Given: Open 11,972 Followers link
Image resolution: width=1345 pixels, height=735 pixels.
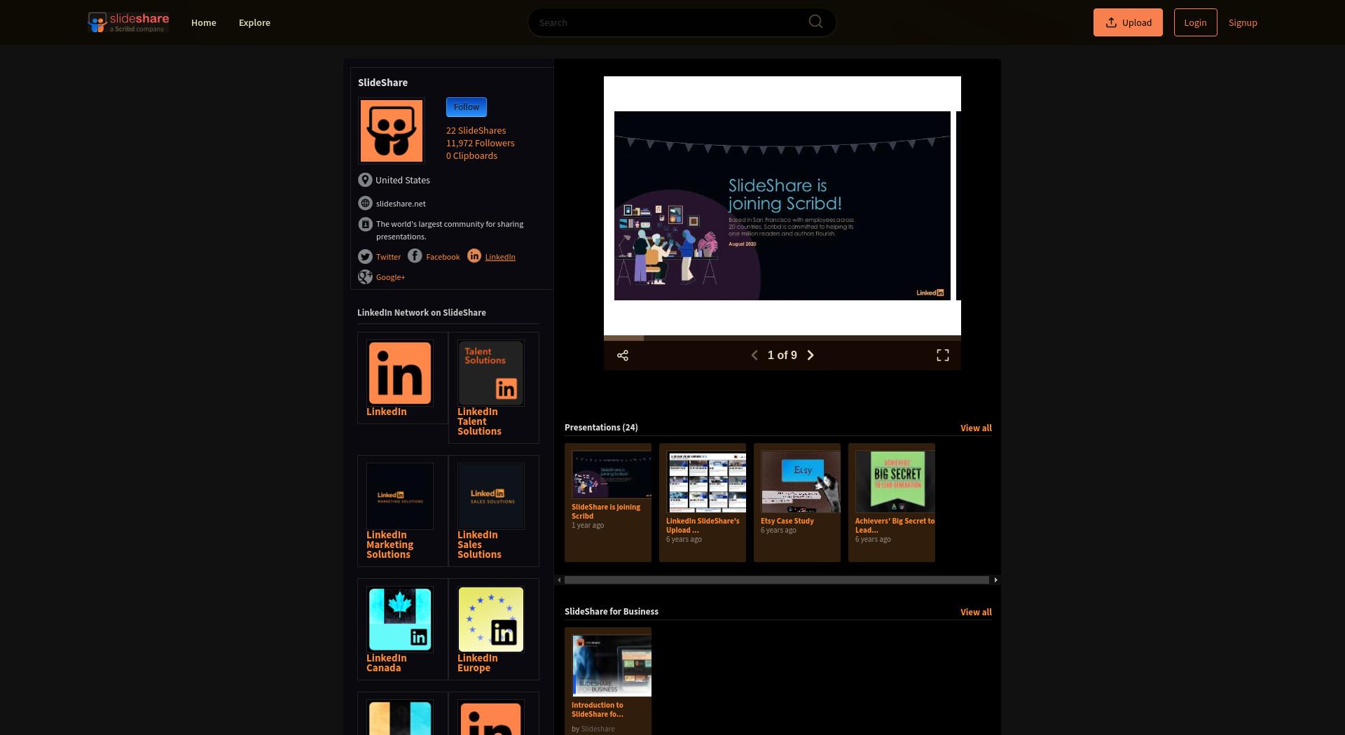Looking at the screenshot, I should coord(480,143).
